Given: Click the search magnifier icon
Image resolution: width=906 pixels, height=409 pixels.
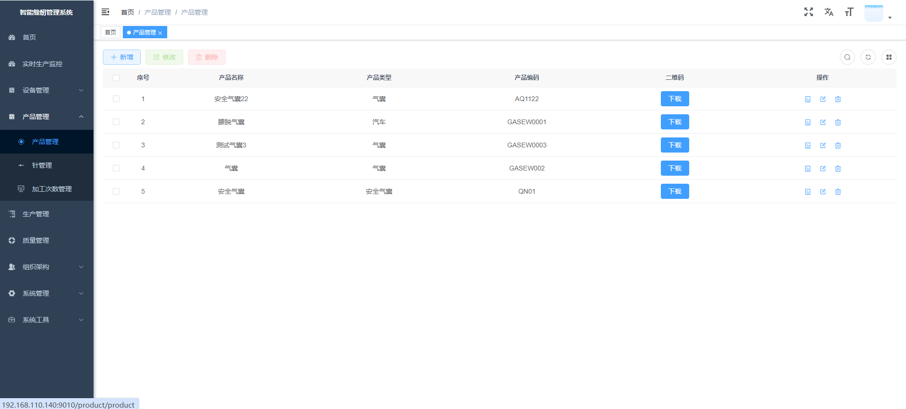Looking at the screenshot, I should tap(847, 57).
